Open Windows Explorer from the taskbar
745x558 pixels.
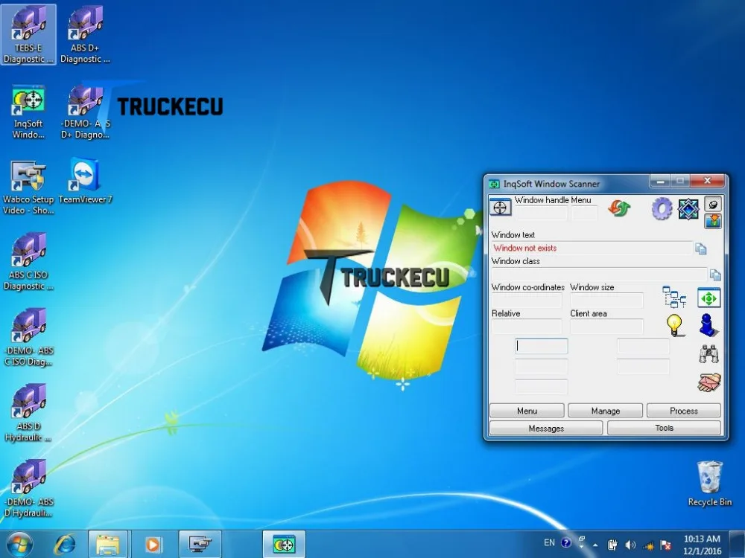(x=108, y=545)
